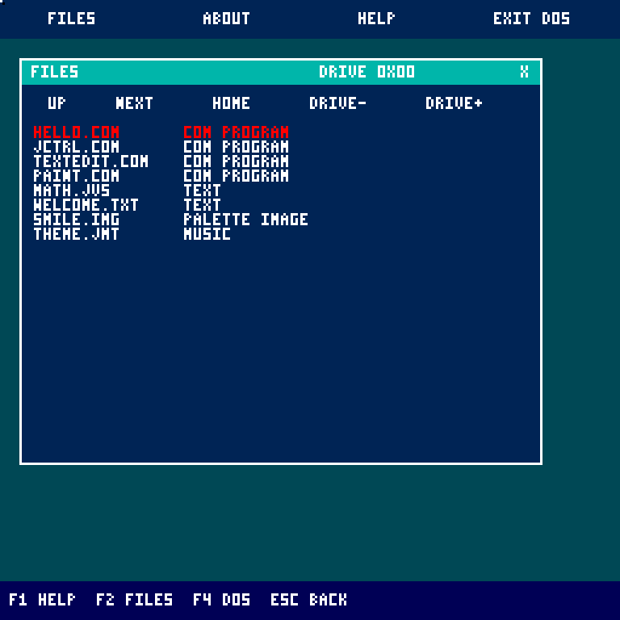Open the ABOUT menu

click(226, 19)
